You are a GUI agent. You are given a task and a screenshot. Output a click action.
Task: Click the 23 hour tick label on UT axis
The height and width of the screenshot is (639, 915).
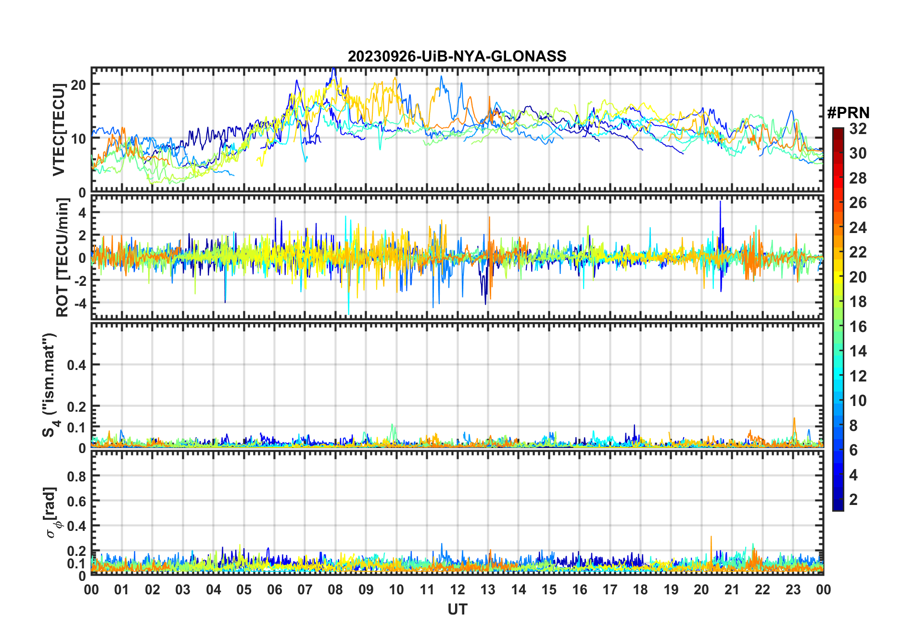[x=793, y=590]
